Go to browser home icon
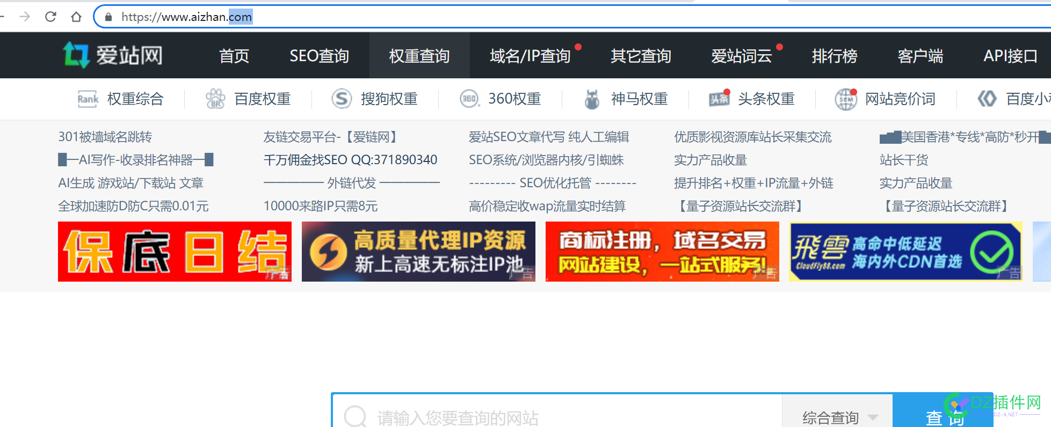 (x=76, y=17)
